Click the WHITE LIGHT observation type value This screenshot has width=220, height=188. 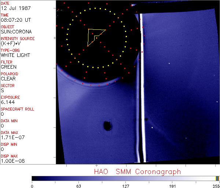pos(15,55)
